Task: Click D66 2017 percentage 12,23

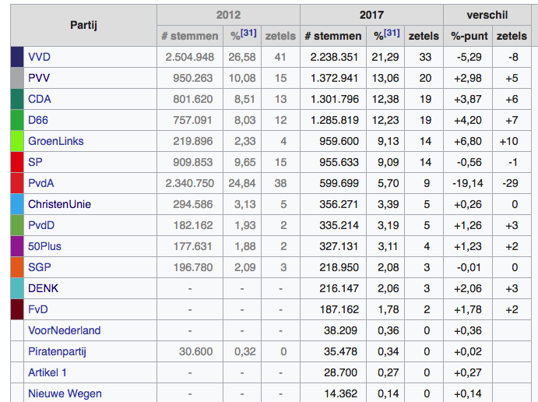Action: click(x=385, y=120)
